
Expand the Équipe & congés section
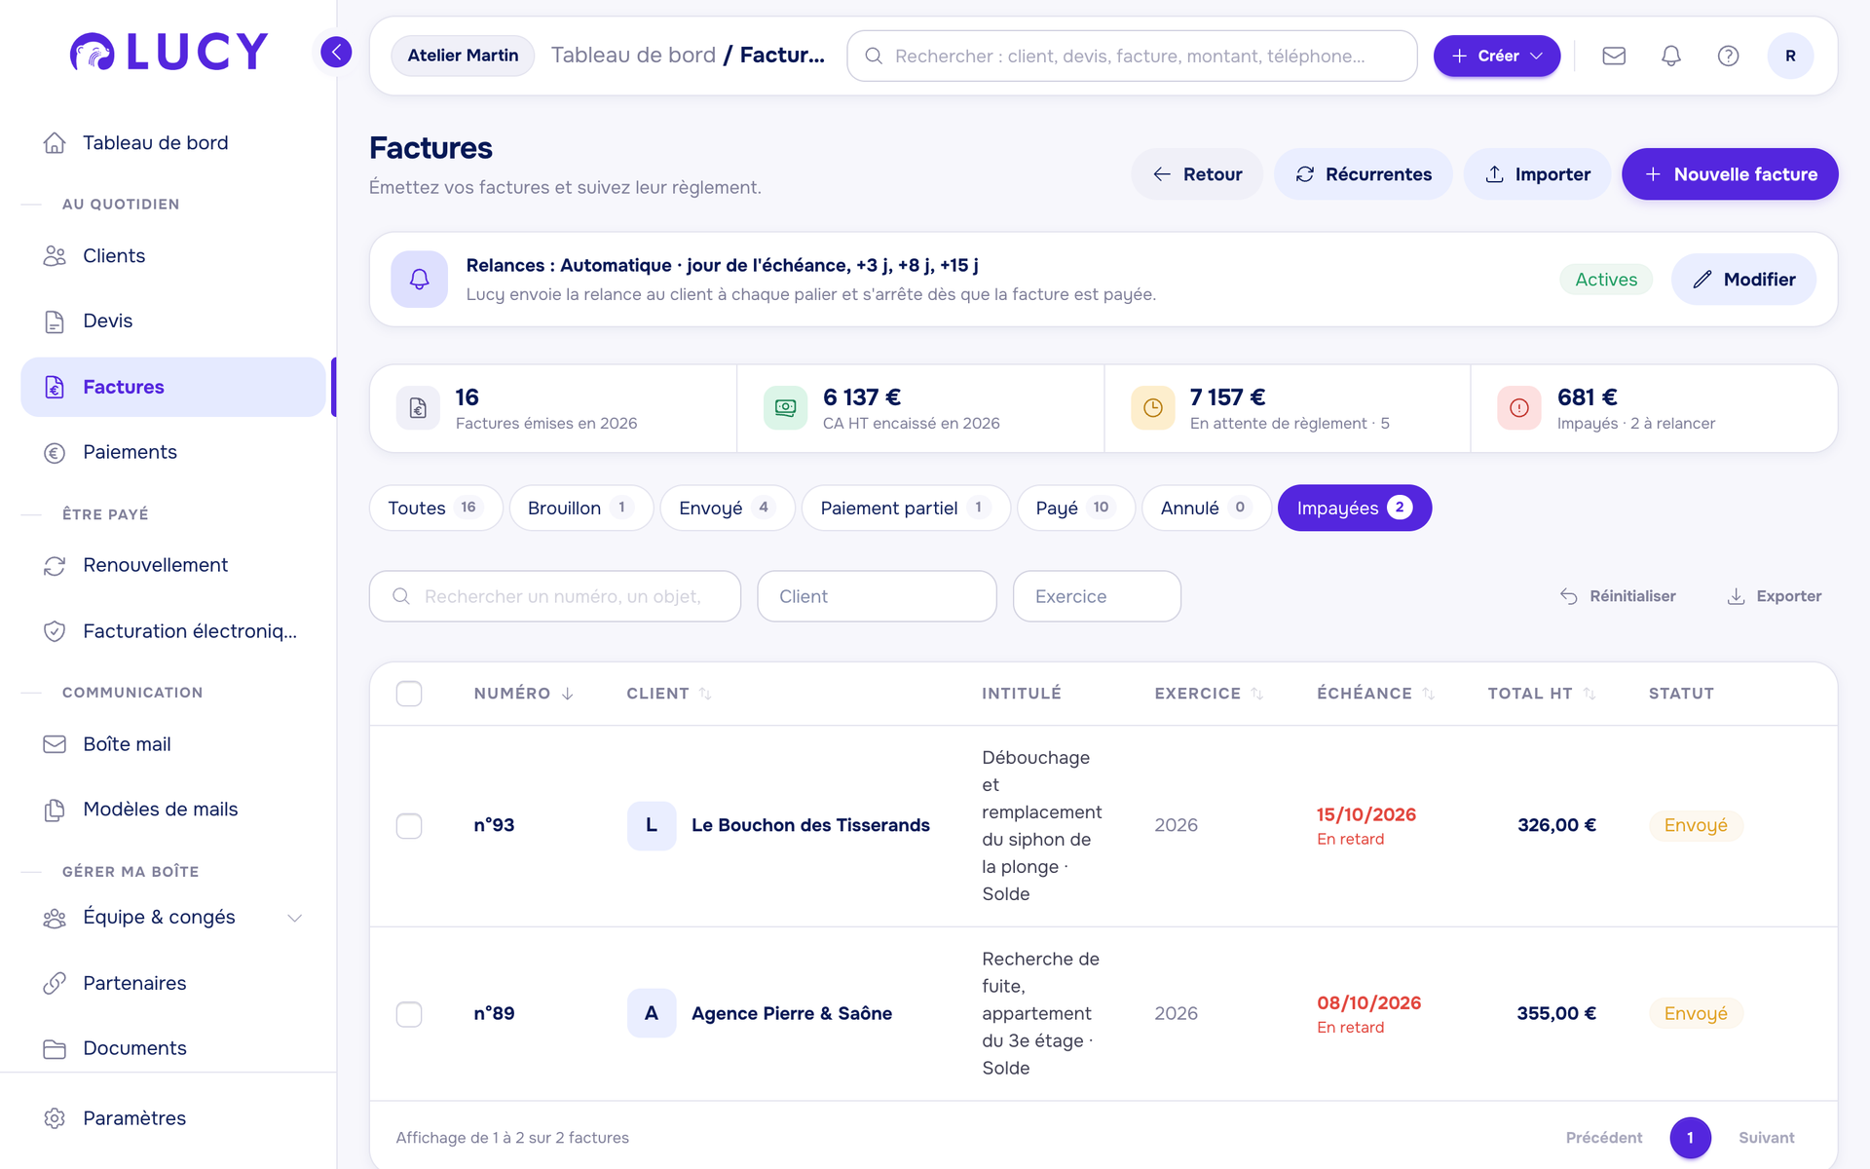click(x=173, y=918)
